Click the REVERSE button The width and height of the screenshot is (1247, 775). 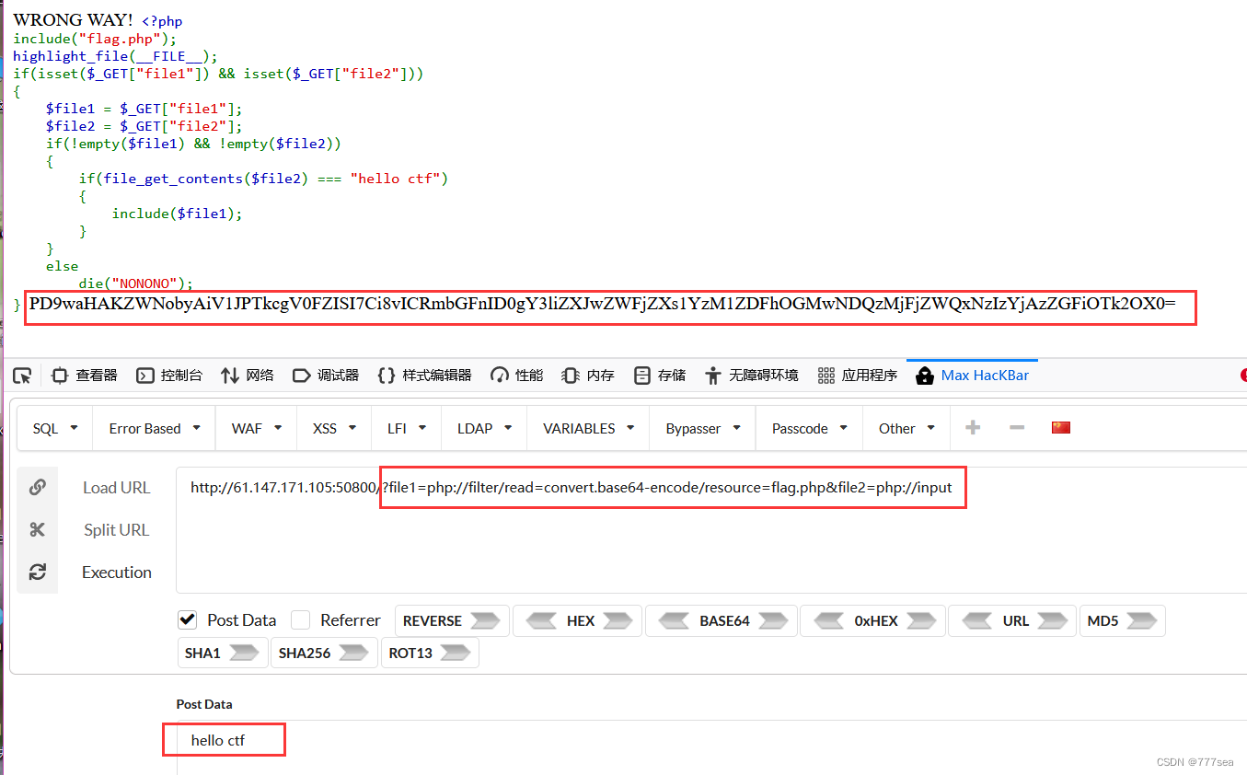[x=433, y=621]
